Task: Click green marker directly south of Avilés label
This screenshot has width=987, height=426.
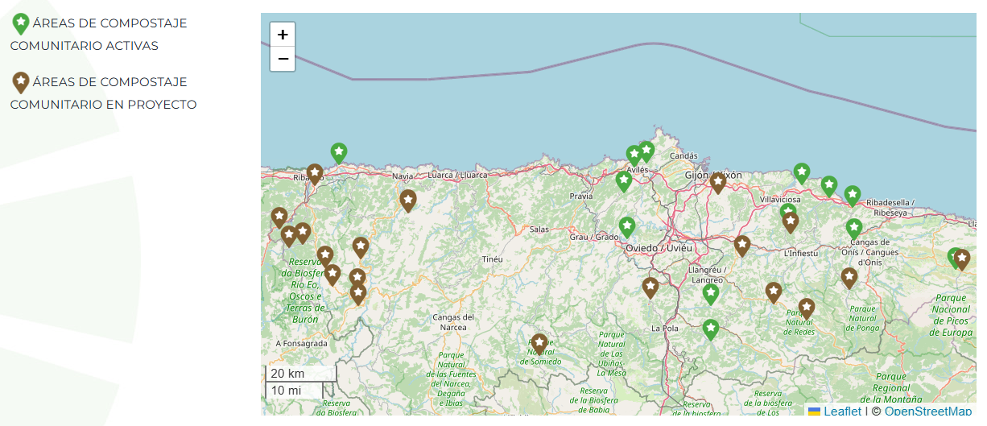Action: (624, 180)
